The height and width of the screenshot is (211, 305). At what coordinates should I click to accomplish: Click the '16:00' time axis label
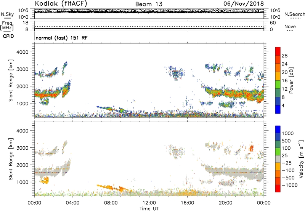[187, 203]
